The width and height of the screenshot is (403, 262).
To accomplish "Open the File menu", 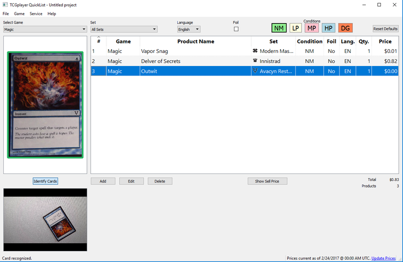I will tap(6, 14).
